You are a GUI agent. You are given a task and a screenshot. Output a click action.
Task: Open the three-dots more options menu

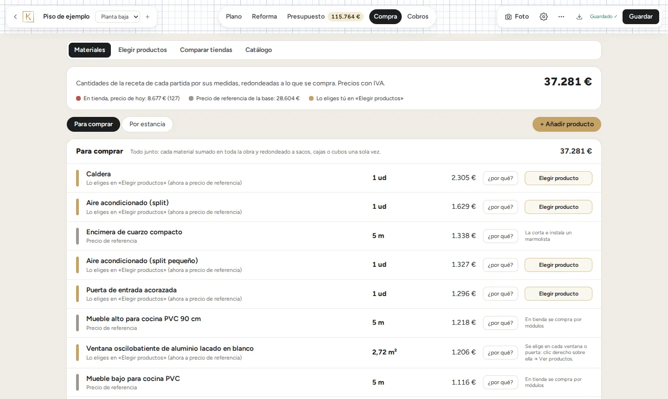[x=561, y=17]
